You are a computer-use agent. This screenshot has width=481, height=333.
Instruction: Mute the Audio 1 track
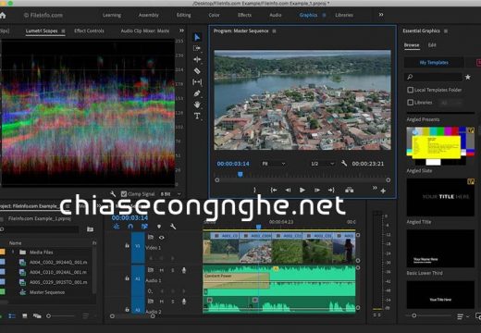pyautogui.click(x=162, y=270)
